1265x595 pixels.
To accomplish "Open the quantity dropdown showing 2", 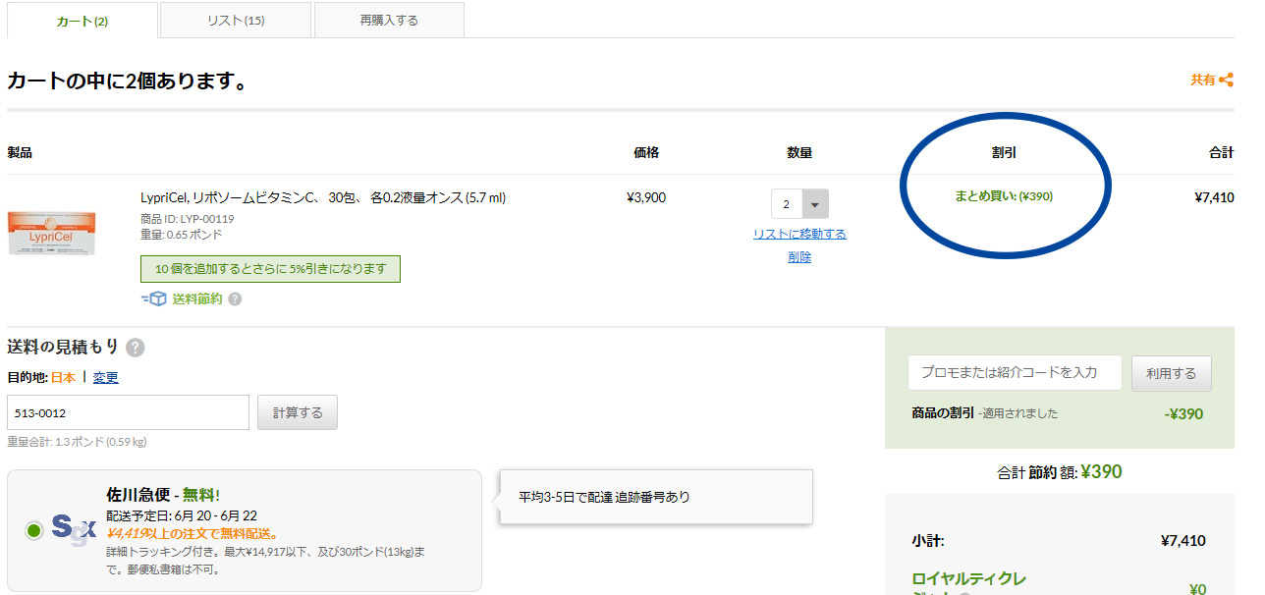I will tap(799, 204).
